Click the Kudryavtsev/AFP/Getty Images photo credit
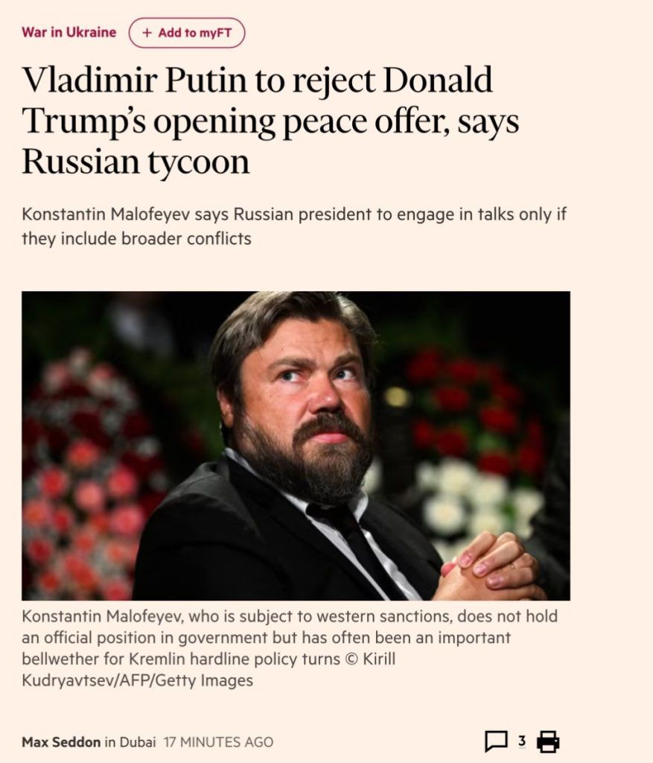This screenshot has width=653, height=763. coord(138,680)
